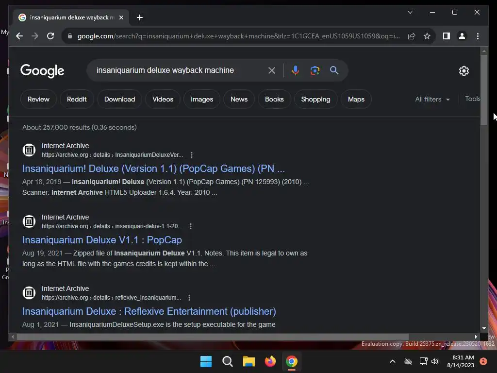Click Internet Archive favicon of first result

pos(29,150)
